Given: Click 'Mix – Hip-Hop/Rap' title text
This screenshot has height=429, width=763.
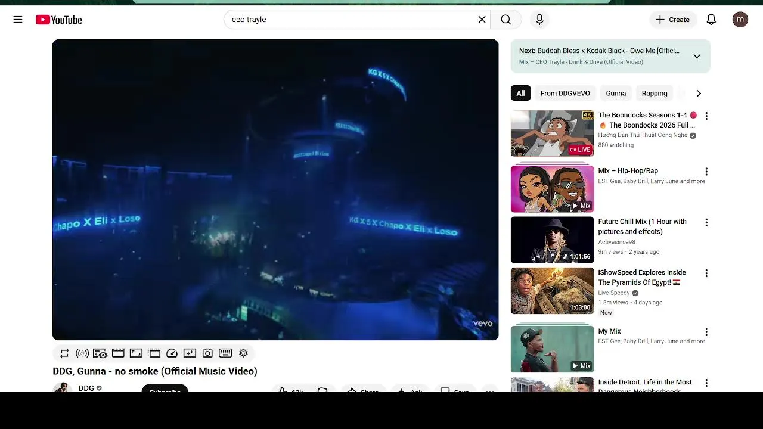Looking at the screenshot, I should point(628,170).
